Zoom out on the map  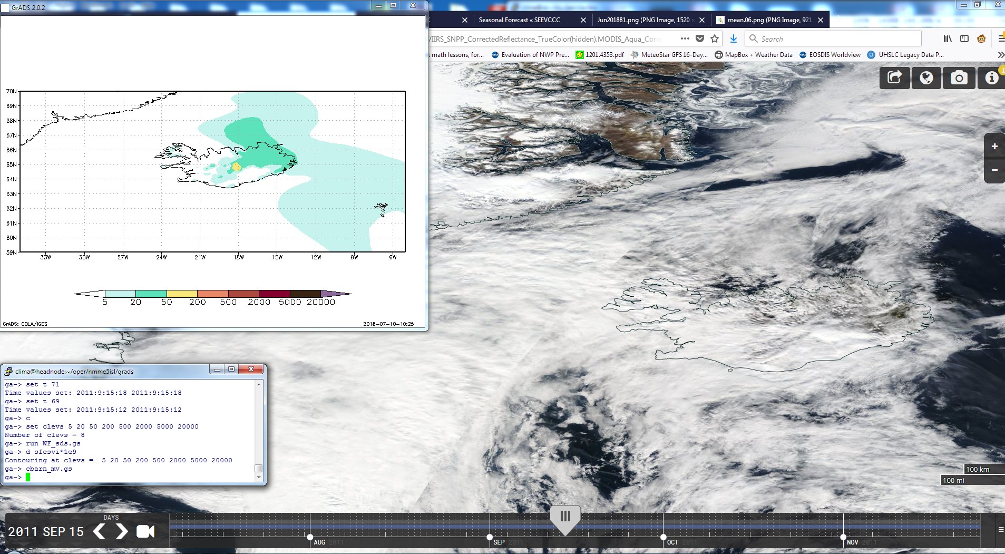[x=994, y=170]
